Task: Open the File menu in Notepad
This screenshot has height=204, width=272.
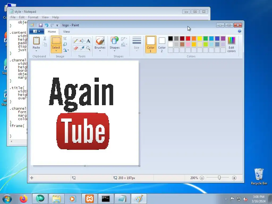Action: [13, 17]
